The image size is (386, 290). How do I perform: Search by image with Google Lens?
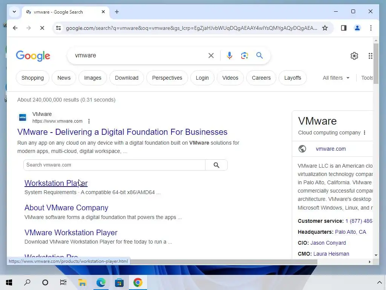(244, 56)
